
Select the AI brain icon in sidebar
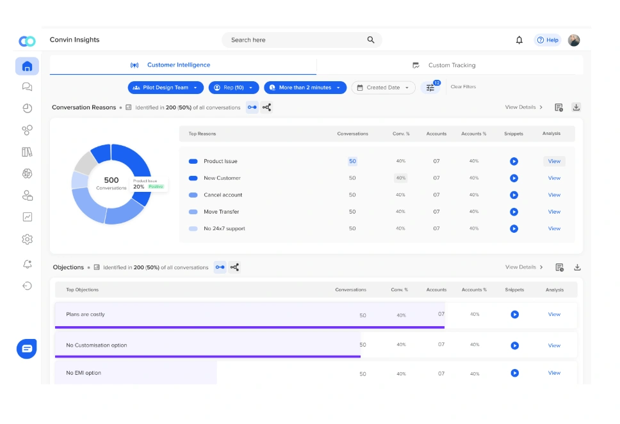click(x=26, y=173)
